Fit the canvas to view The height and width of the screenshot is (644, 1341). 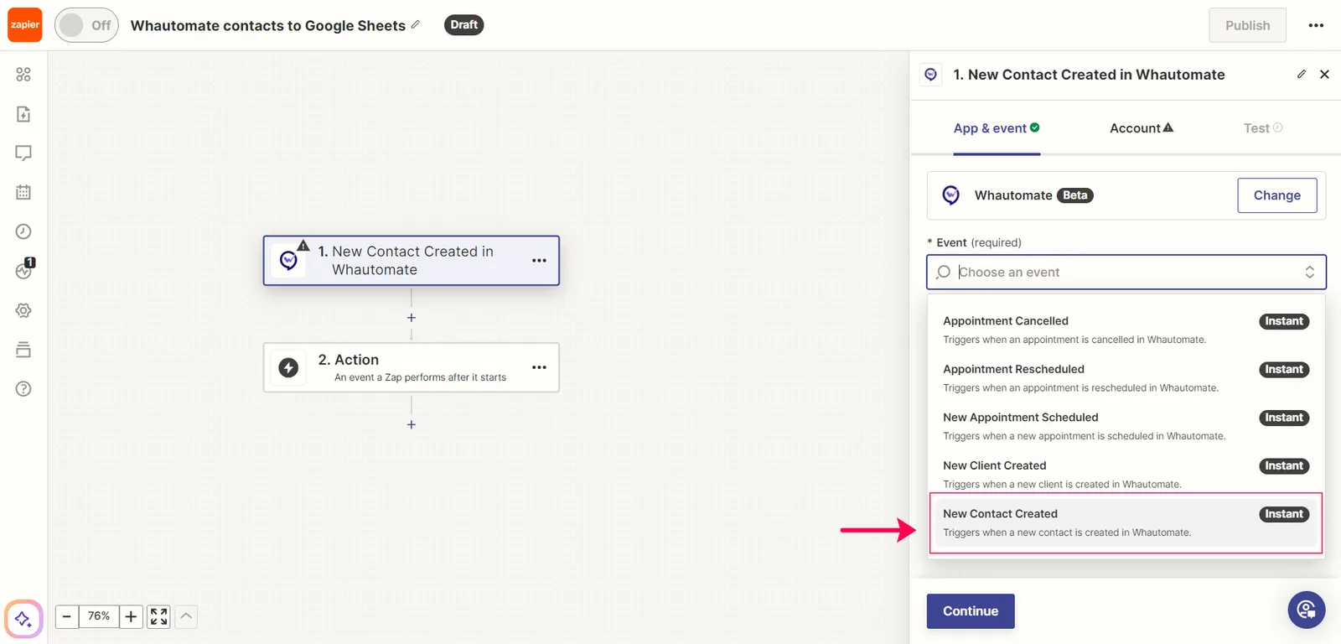(158, 617)
